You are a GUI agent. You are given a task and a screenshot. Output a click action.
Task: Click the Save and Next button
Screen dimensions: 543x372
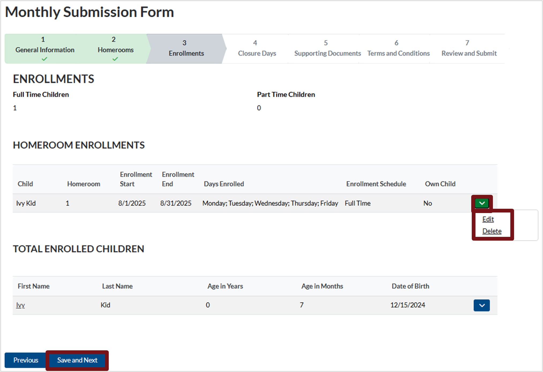point(77,360)
